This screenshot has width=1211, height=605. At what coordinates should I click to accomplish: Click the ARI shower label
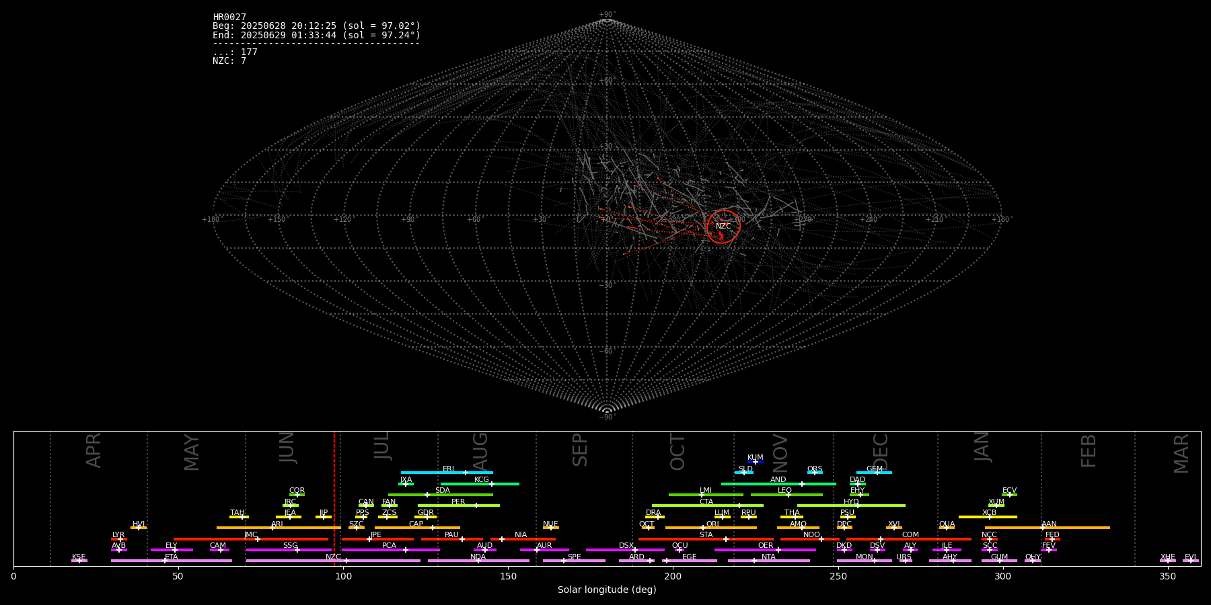tap(277, 524)
